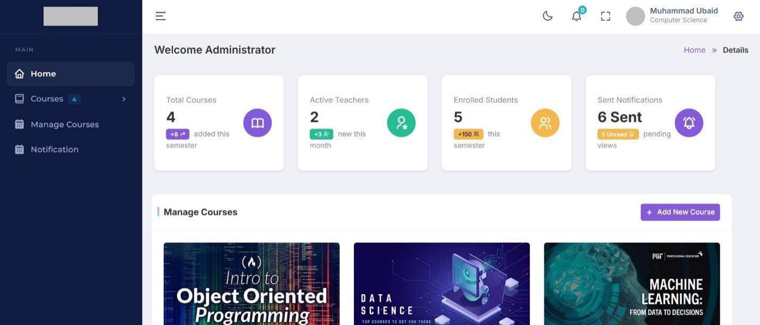Expand the Courses submenu chevron
760x325 pixels.
click(124, 99)
